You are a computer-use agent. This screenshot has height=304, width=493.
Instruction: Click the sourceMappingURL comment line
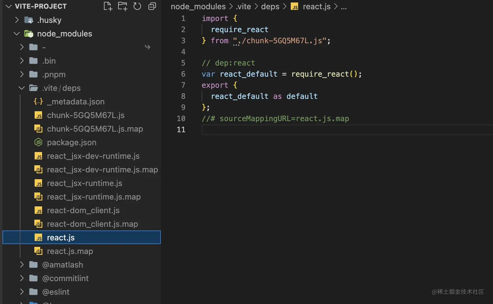click(275, 119)
